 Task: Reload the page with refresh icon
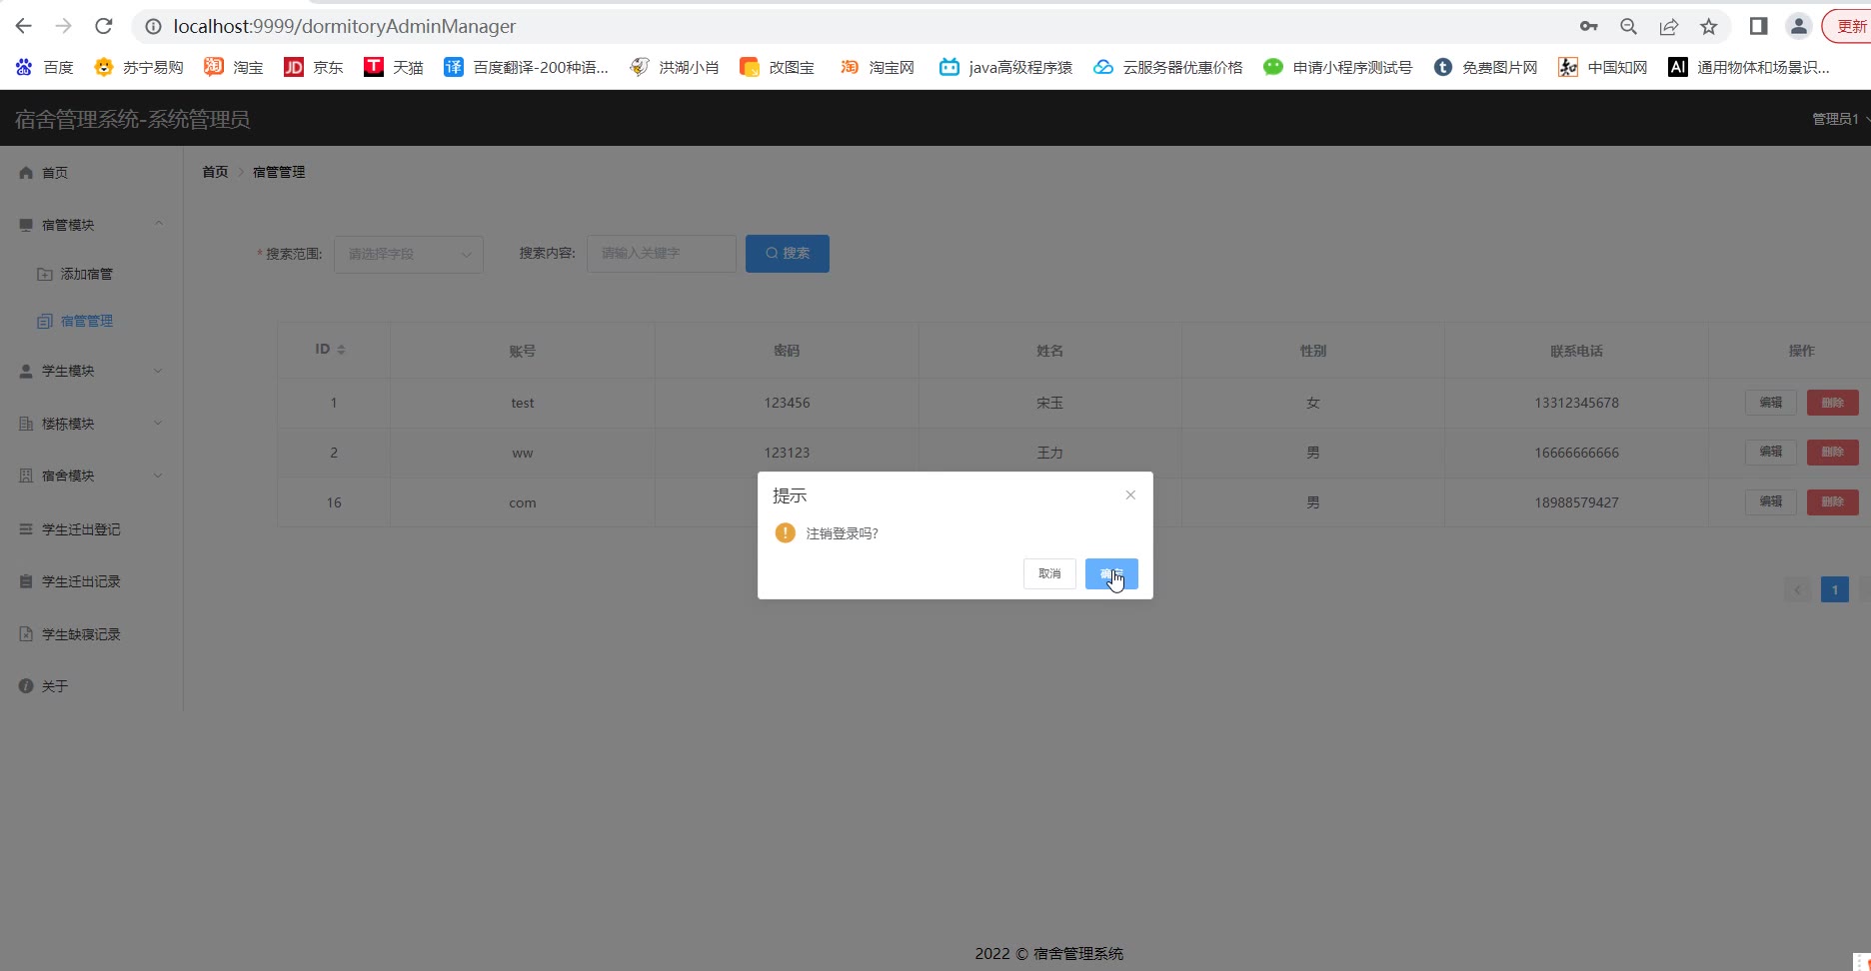(x=103, y=26)
